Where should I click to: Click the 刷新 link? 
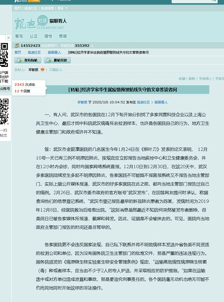192,78
